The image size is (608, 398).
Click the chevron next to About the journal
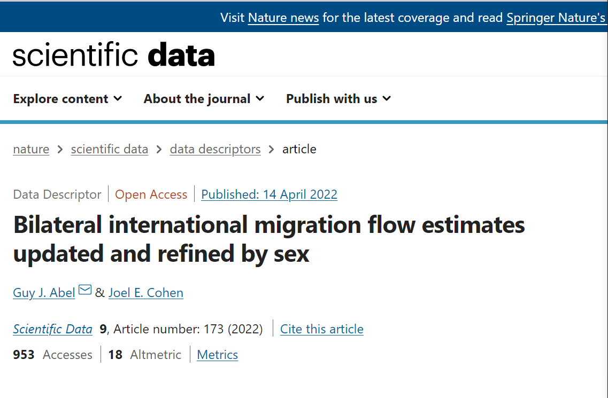(x=260, y=98)
